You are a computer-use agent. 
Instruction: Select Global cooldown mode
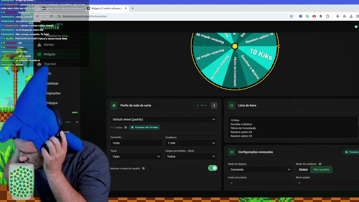click(303, 169)
